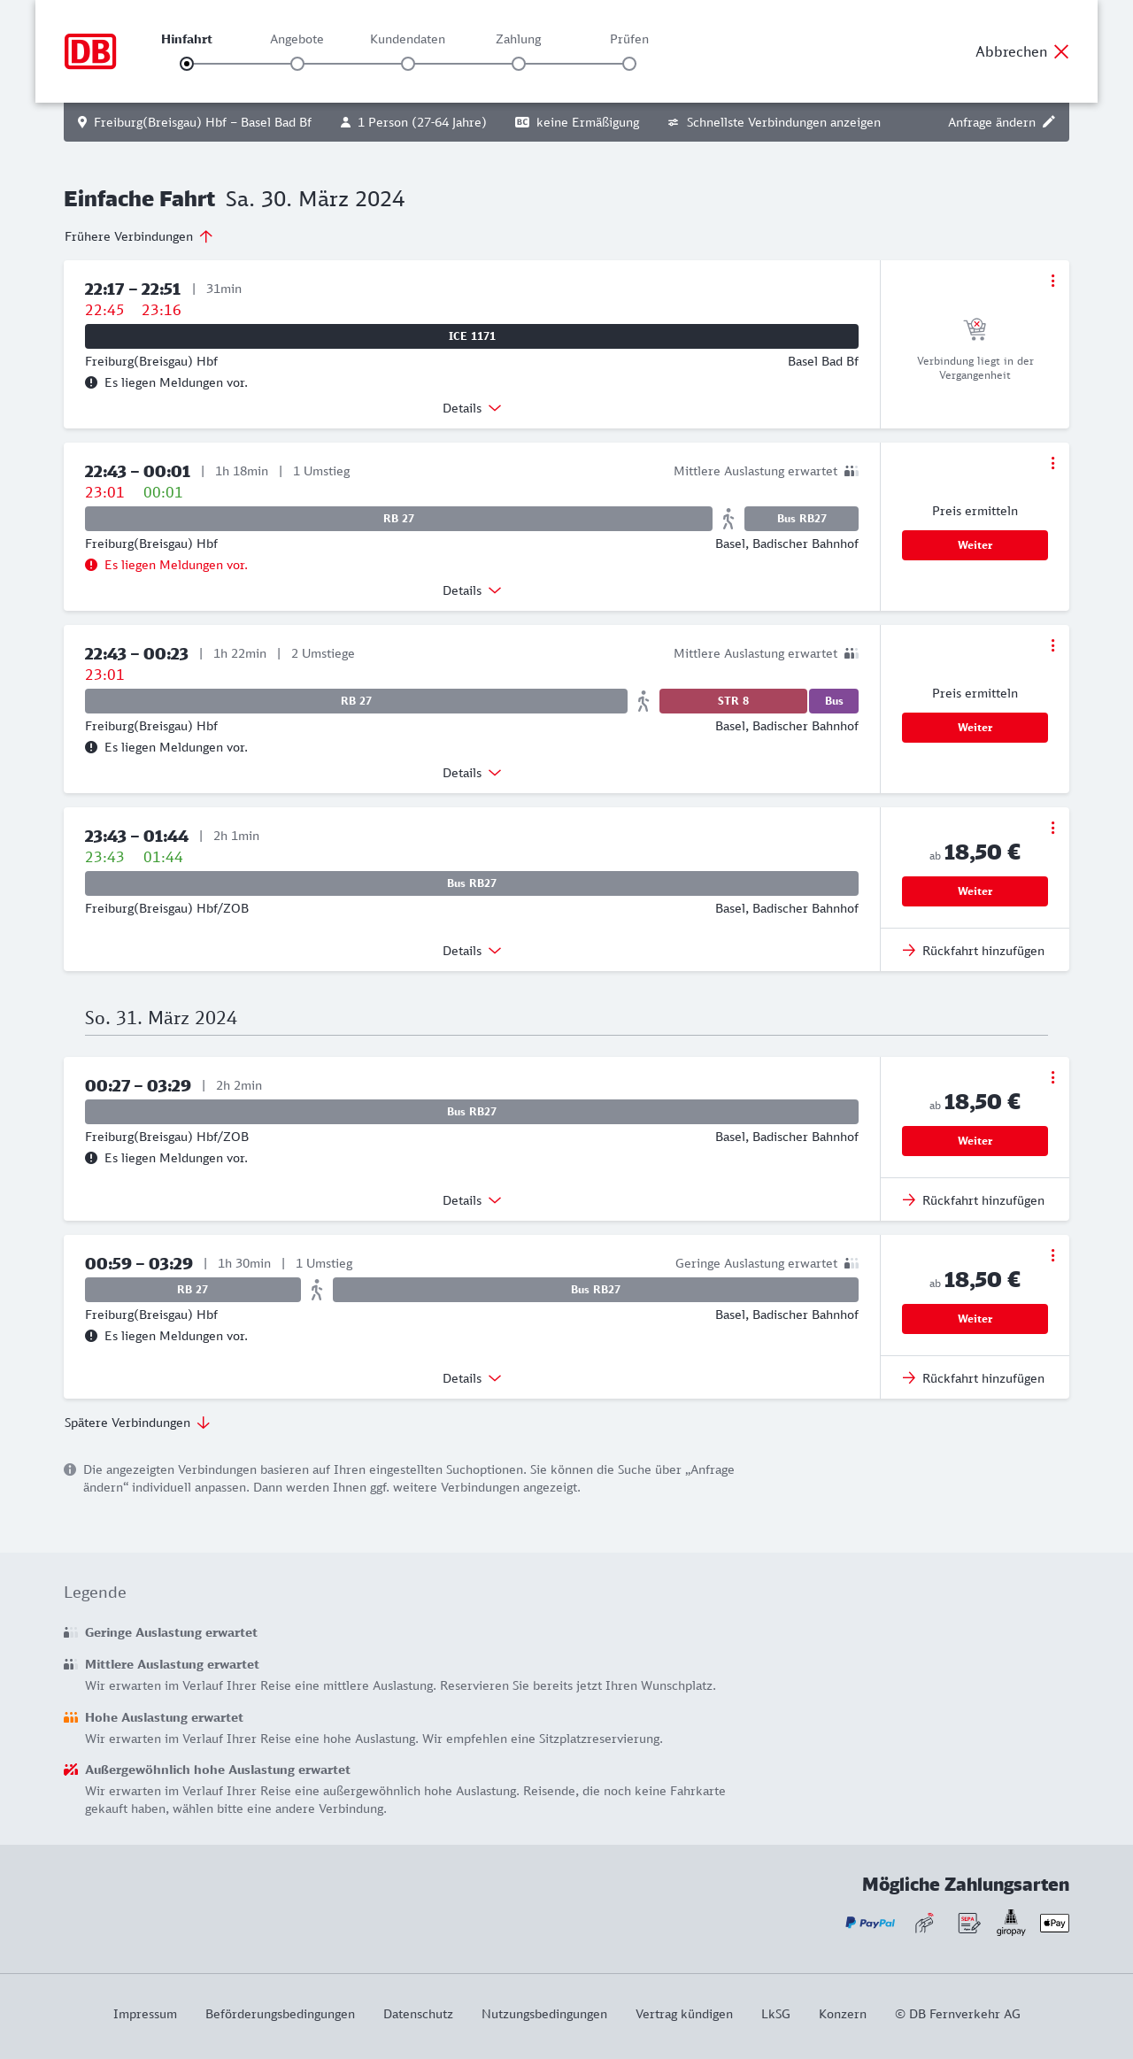Select the Hinfahrt step circle
Screen dimensions: 1133x2059
187,64
